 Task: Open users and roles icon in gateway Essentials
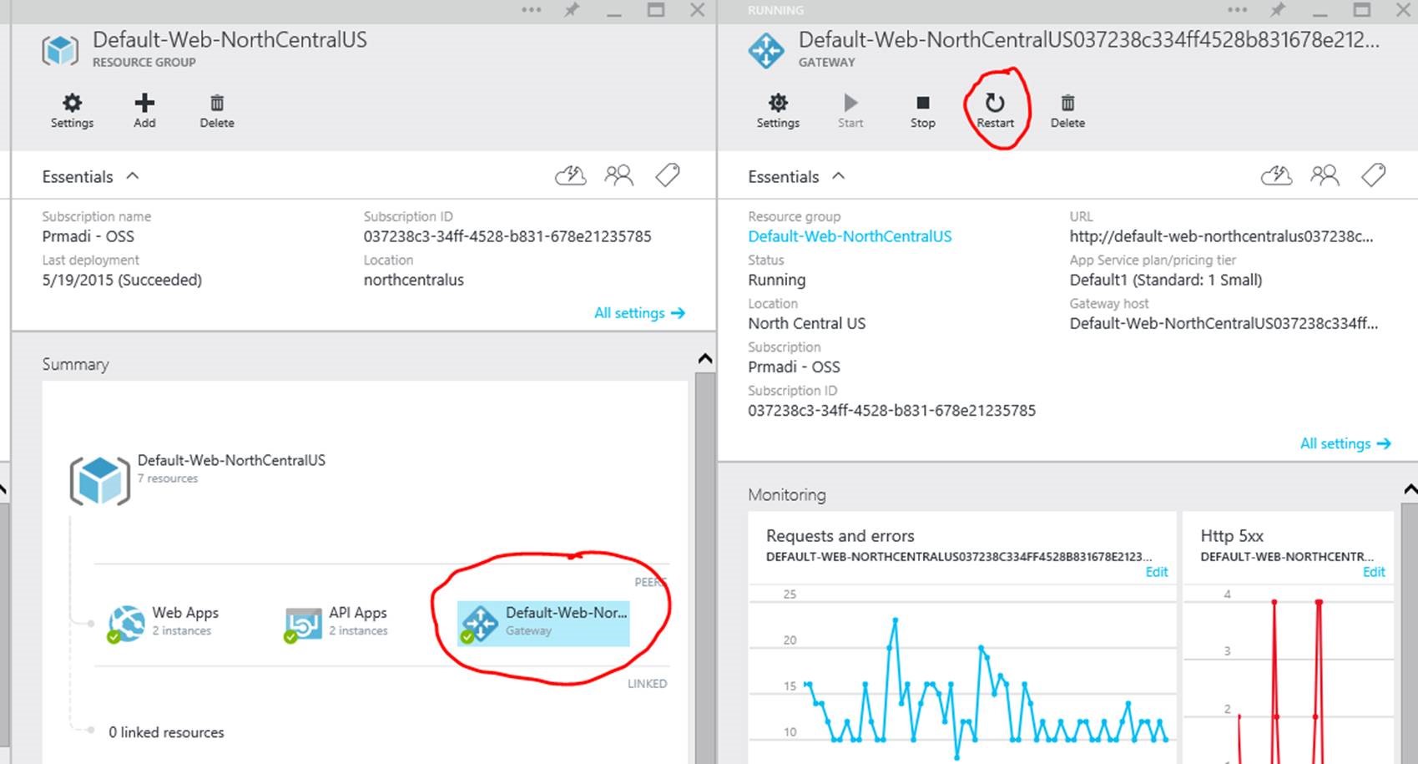click(1325, 175)
